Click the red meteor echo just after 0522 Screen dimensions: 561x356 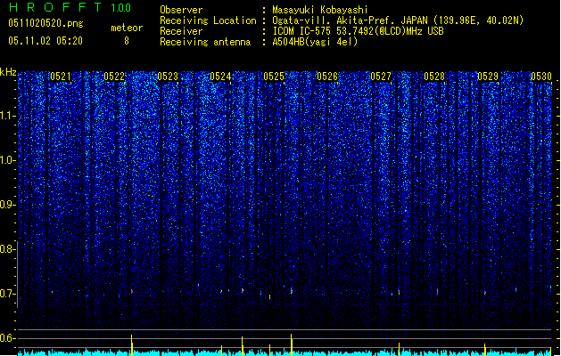coord(132,291)
